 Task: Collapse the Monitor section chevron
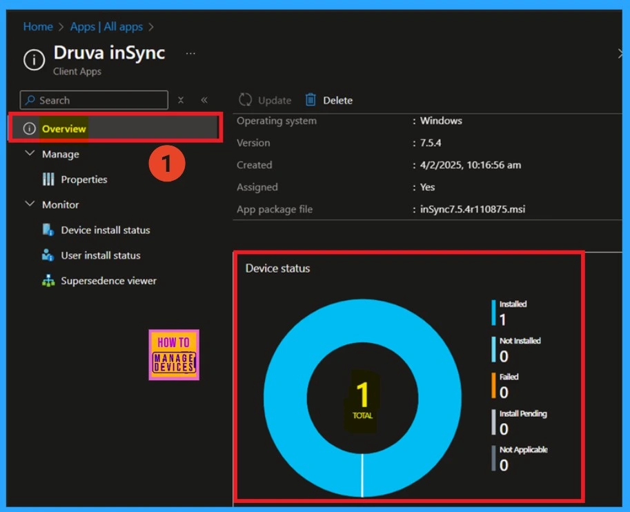pos(30,204)
